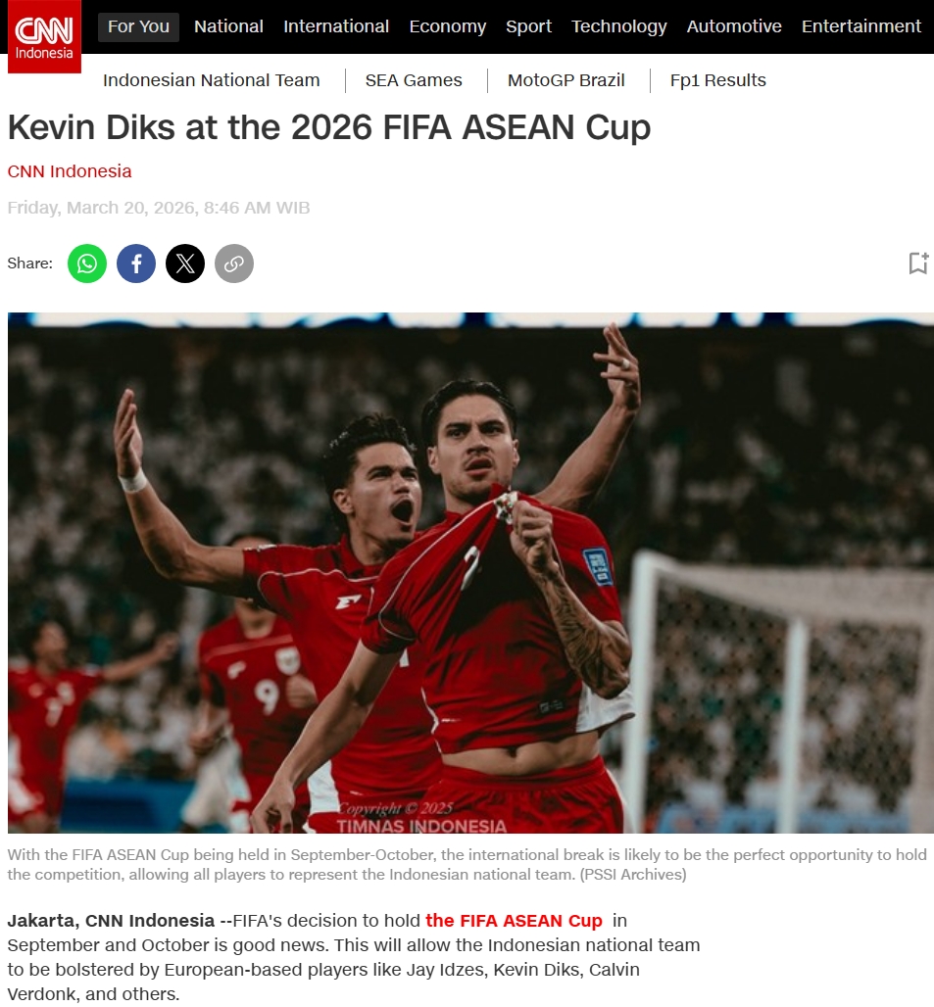Select the Economy menu item

coord(448,26)
